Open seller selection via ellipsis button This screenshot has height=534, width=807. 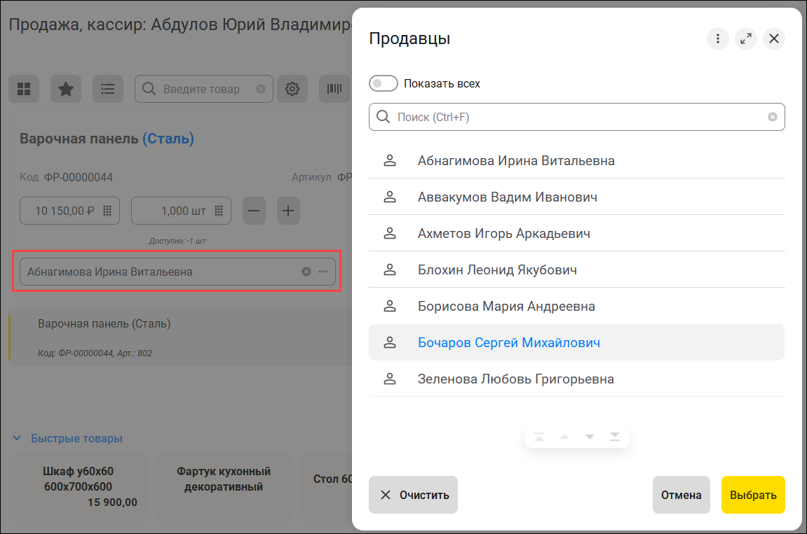pos(323,272)
